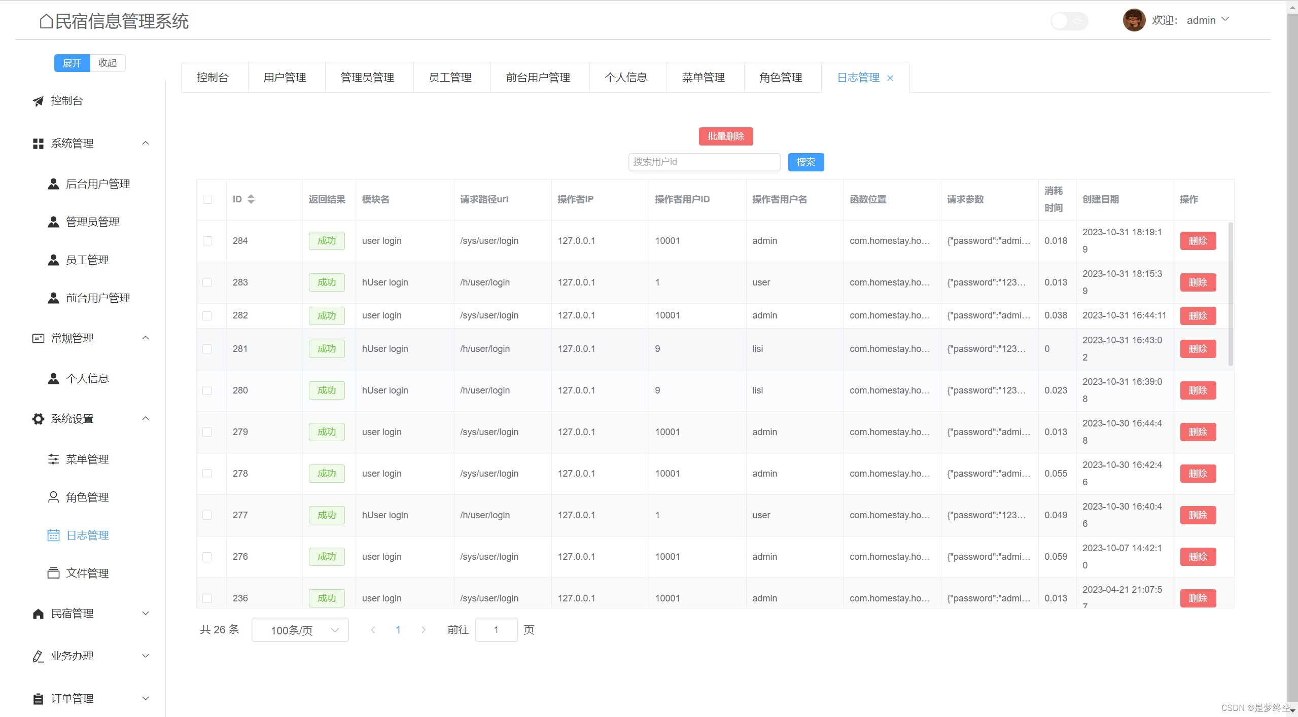The image size is (1298, 717).
Task: Click the gear icon next to 系统设置
Action: coord(38,419)
